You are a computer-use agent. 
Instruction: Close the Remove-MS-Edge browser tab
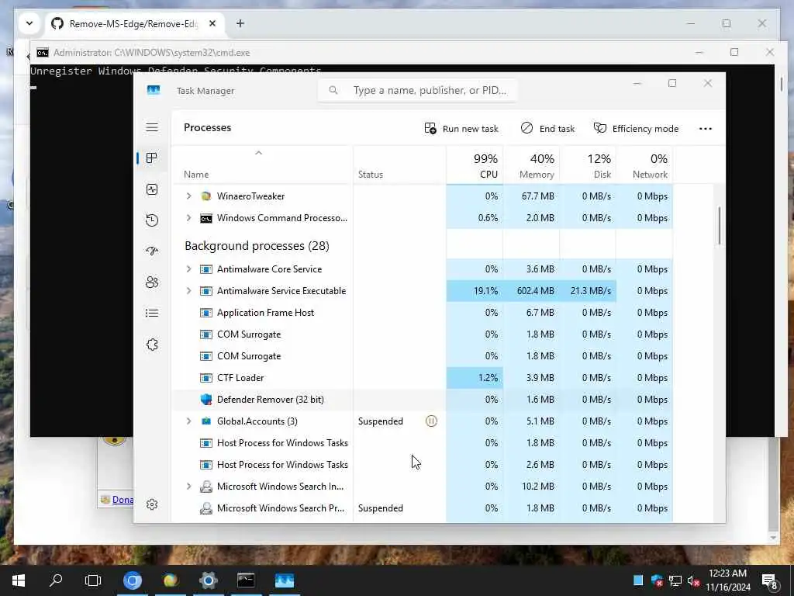click(212, 23)
